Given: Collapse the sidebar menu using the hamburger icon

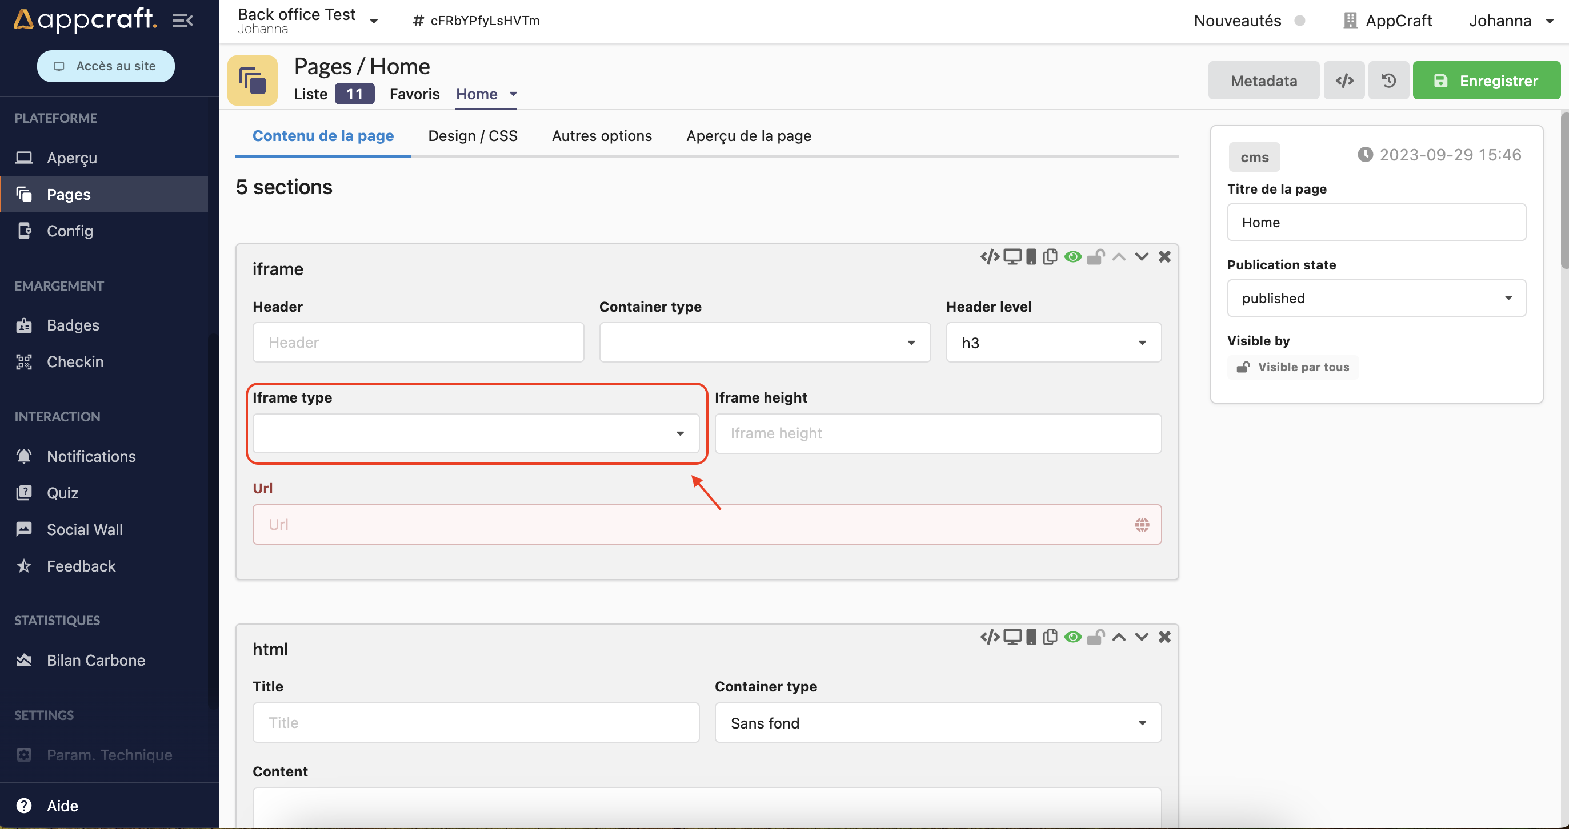Looking at the screenshot, I should pyautogui.click(x=182, y=20).
